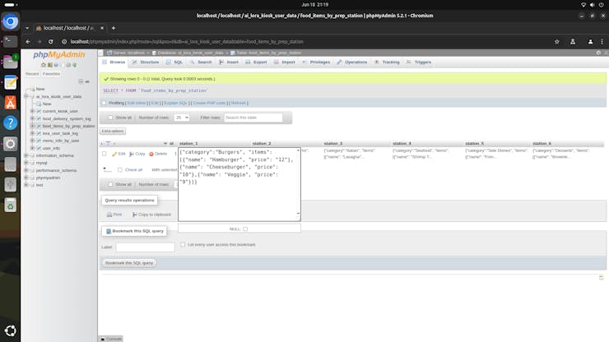
Task: Toggle upper Show all checkbox
Action: [110, 118]
